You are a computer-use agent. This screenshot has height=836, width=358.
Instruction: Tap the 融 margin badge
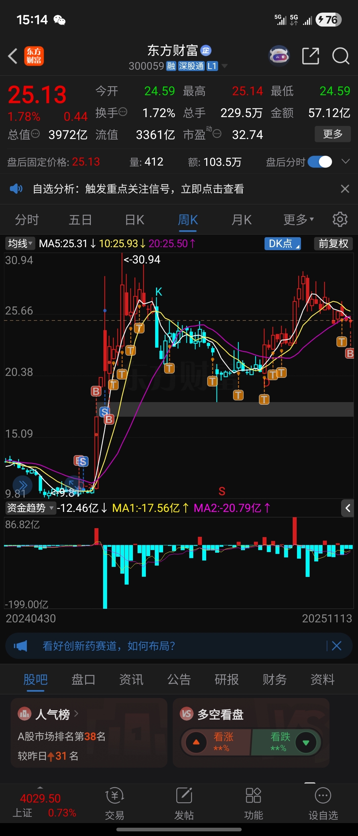171,66
